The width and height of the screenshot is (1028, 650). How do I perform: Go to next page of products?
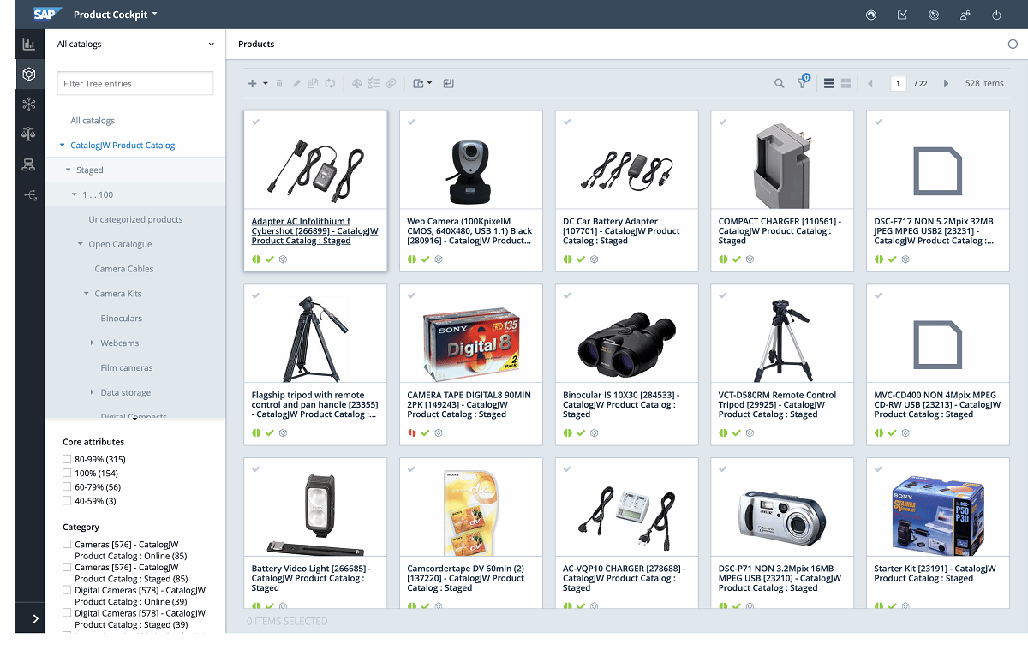(946, 84)
